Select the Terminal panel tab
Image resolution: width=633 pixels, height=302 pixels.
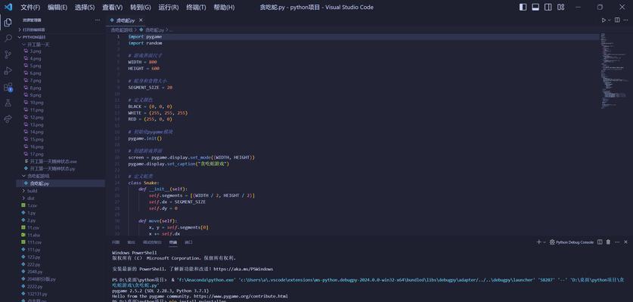tap(173, 242)
